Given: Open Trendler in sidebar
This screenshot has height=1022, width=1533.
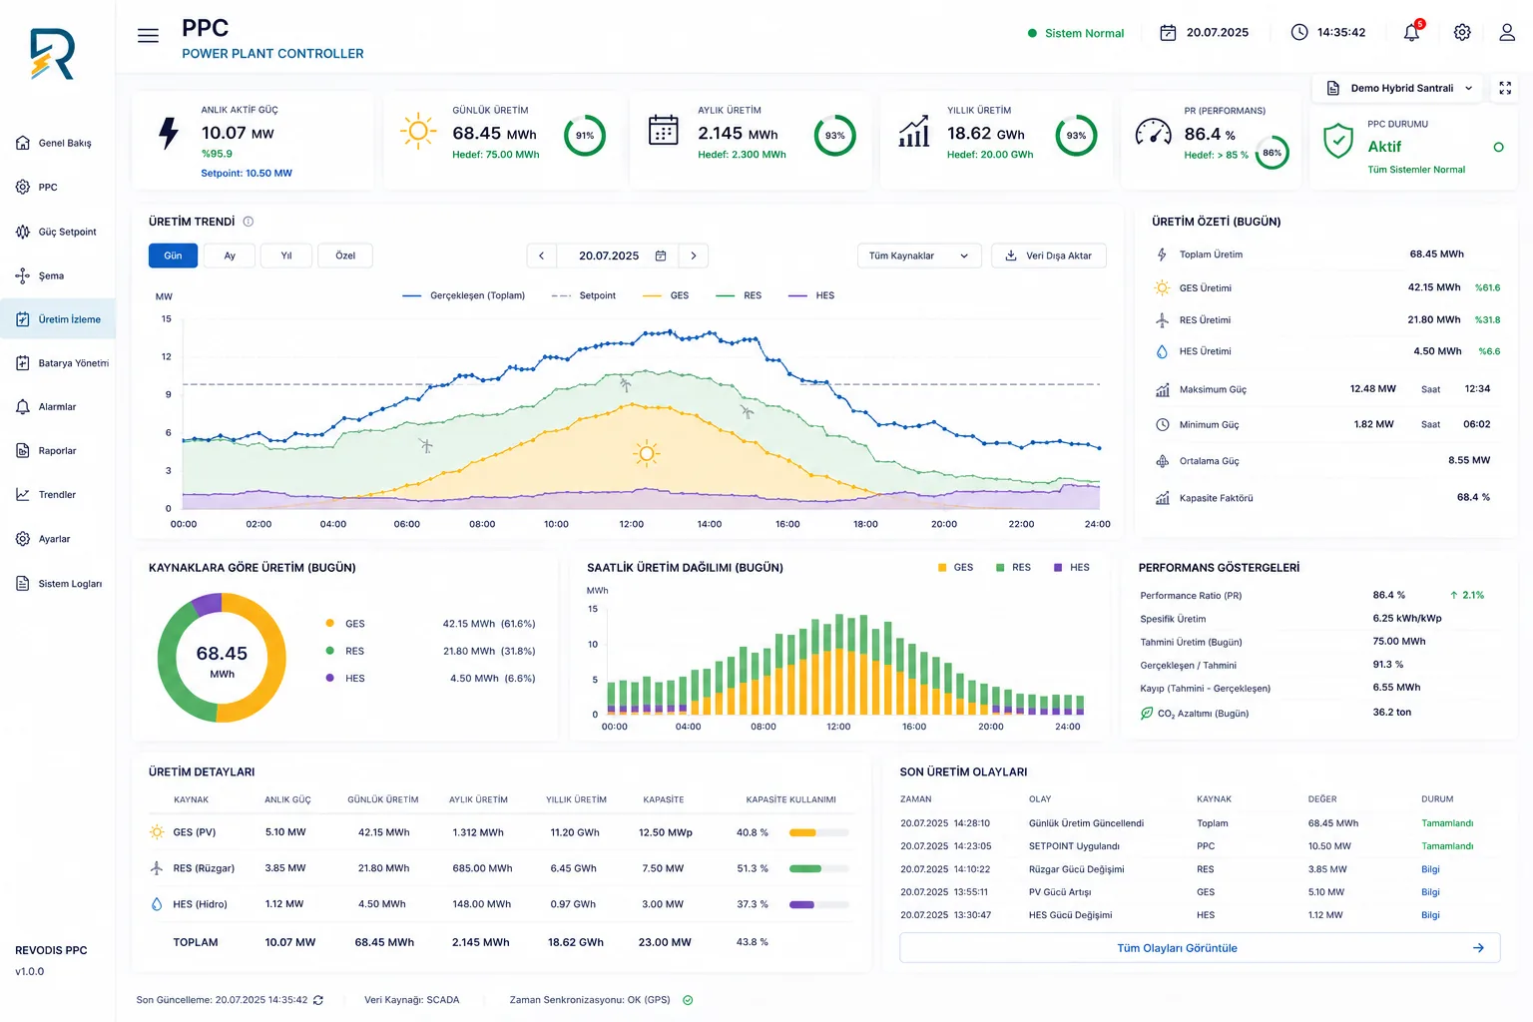Looking at the screenshot, I should point(57,495).
